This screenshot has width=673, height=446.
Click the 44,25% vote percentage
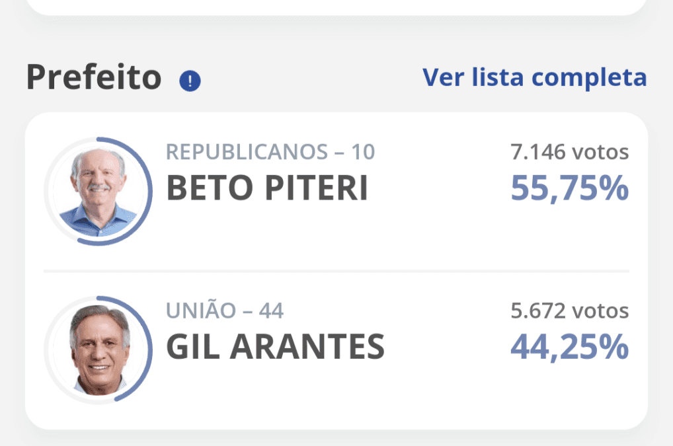(x=569, y=347)
